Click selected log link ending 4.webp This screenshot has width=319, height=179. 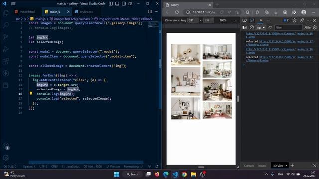click(271, 59)
